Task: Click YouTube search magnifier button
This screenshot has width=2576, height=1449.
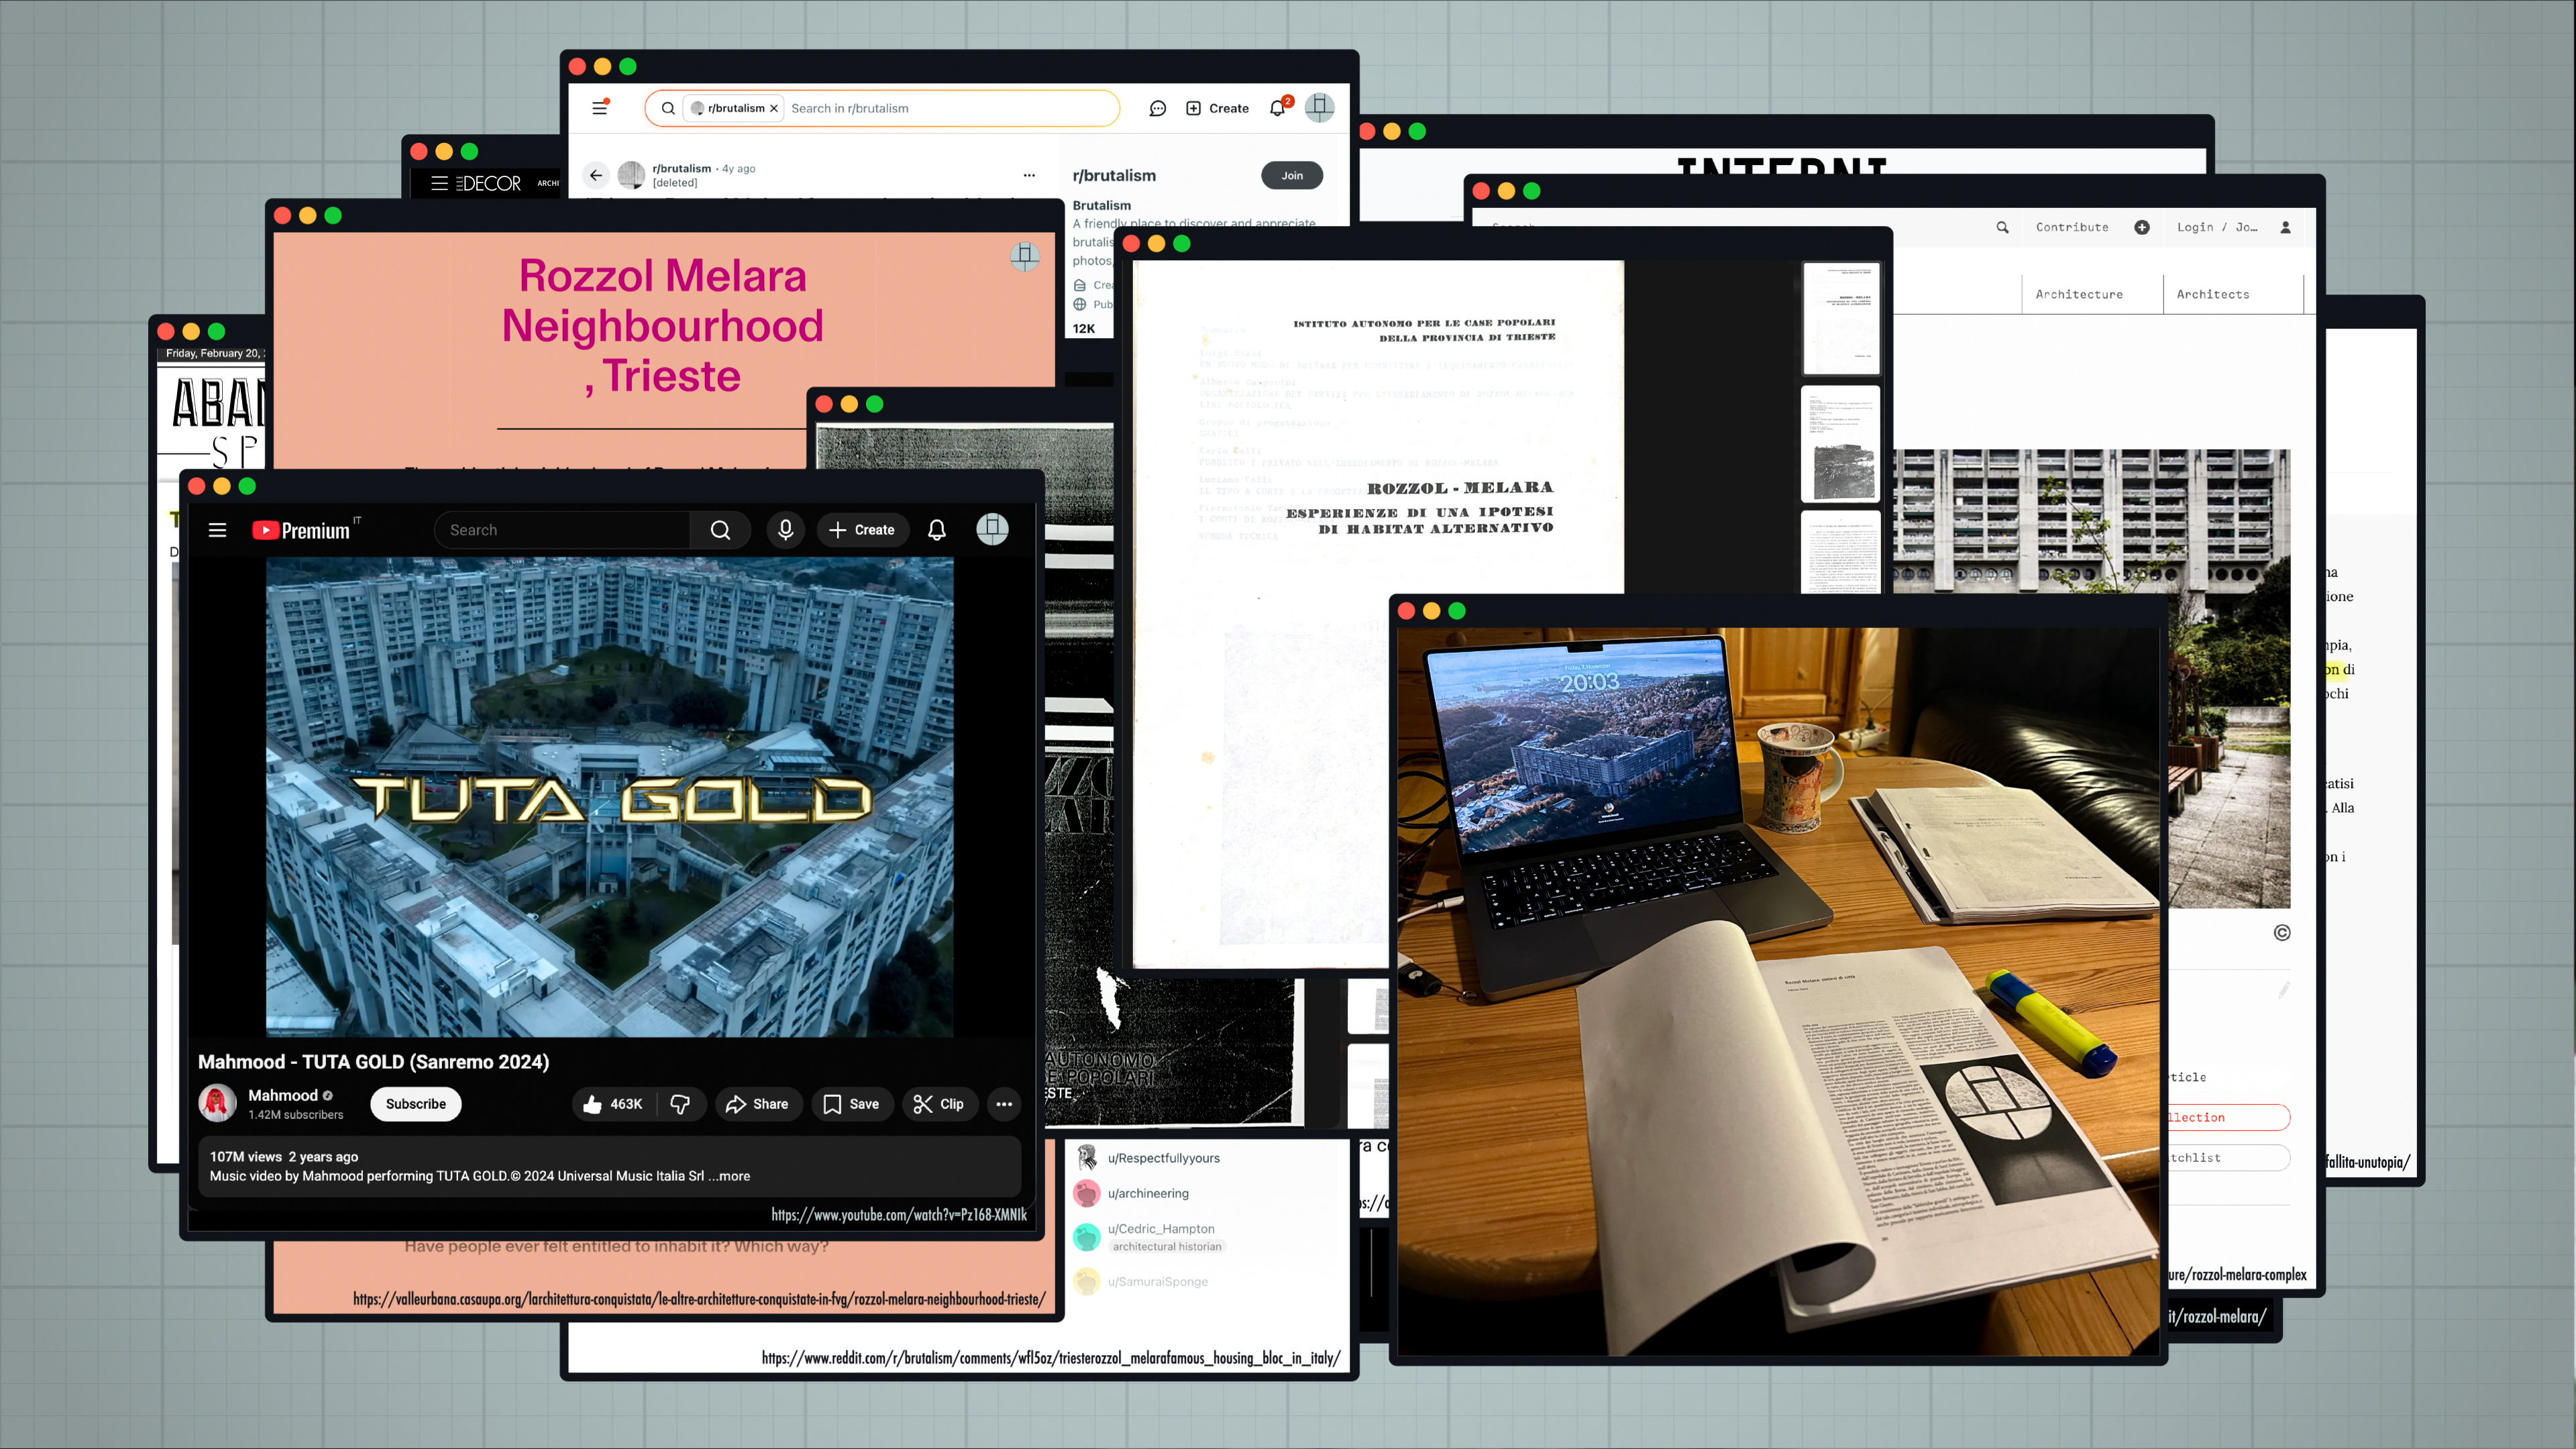Action: (720, 530)
